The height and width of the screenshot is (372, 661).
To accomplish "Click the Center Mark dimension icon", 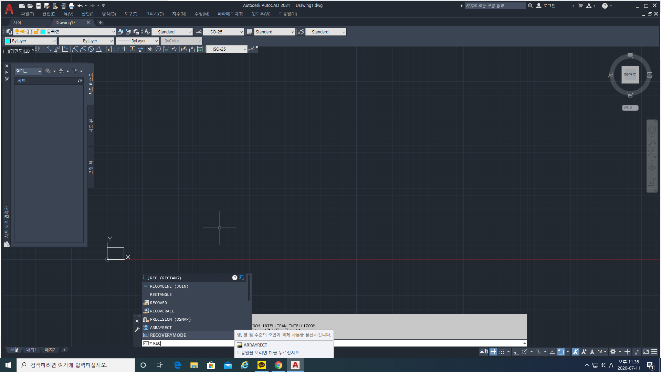I will pos(158,49).
